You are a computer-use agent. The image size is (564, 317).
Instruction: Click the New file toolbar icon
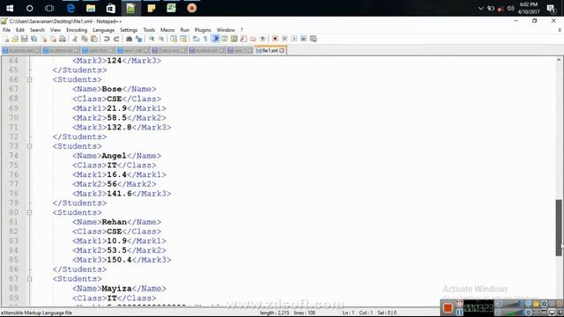tap(6, 39)
